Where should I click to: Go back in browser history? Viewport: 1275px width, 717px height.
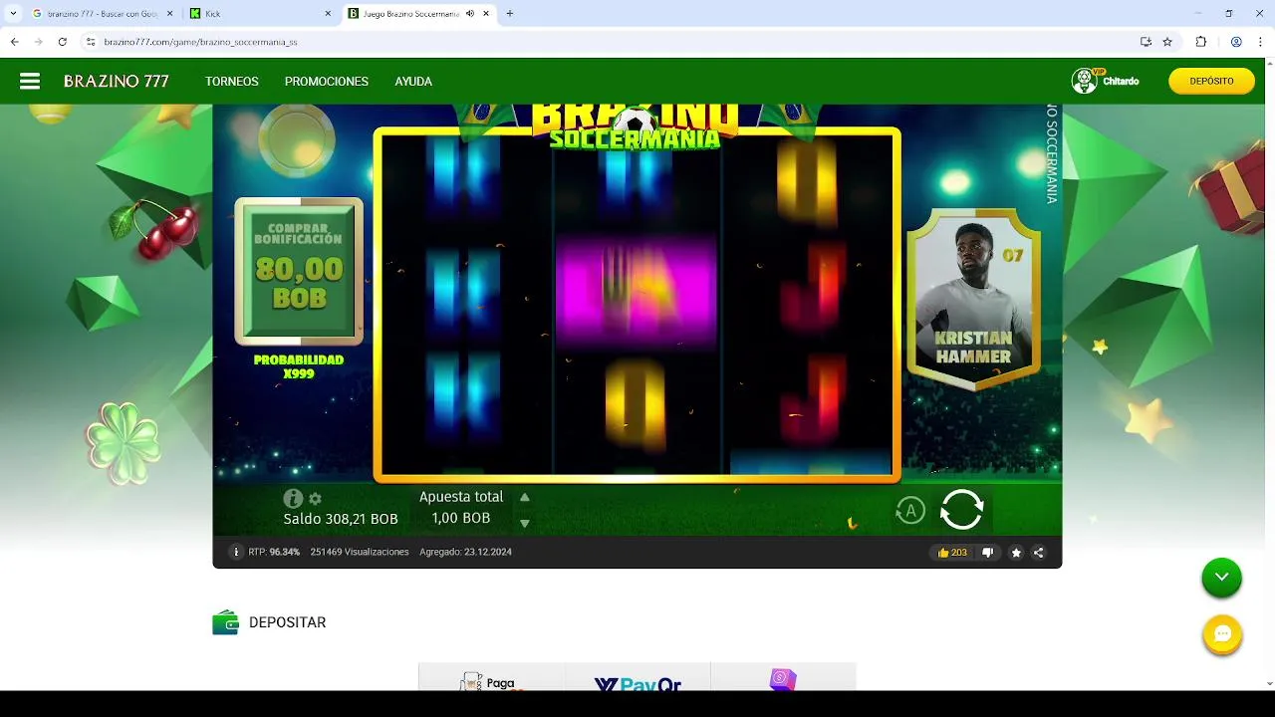click(14, 42)
